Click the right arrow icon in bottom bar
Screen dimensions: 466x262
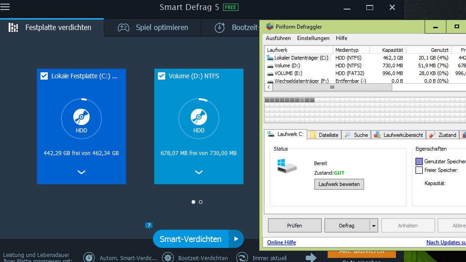coord(311,257)
